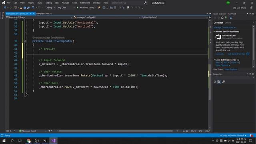This screenshot has height=144, width=256.
Task: Click the Alphabetical sort icon in Properties
Action: coord(219,82)
